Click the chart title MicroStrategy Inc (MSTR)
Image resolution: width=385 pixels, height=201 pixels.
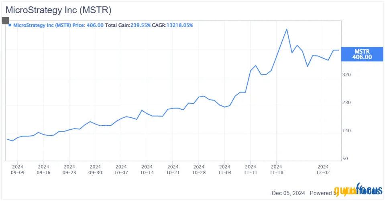click(x=59, y=10)
